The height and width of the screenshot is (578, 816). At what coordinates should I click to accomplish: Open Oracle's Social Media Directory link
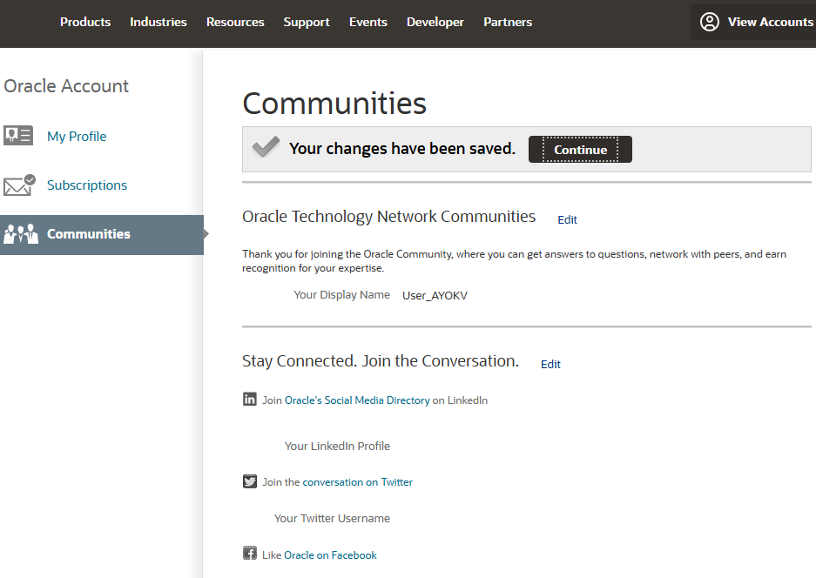[357, 400]
